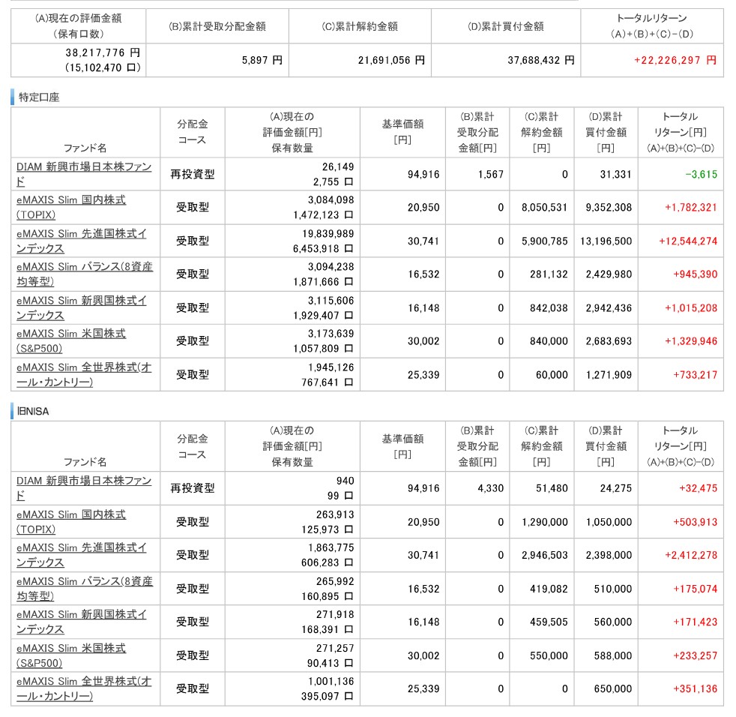Select redemption amount 459,505
The height and width of the screenshot is (717, 736).
click(x=549, y=622)
